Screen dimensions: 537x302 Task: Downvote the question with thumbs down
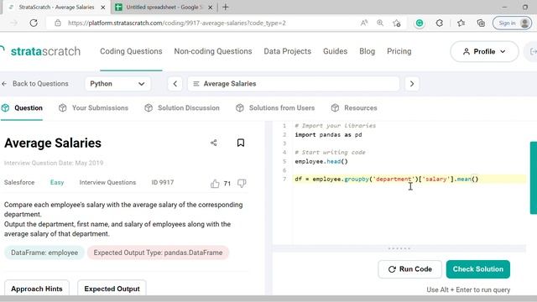pyautogui.click(x=242, y=184)
